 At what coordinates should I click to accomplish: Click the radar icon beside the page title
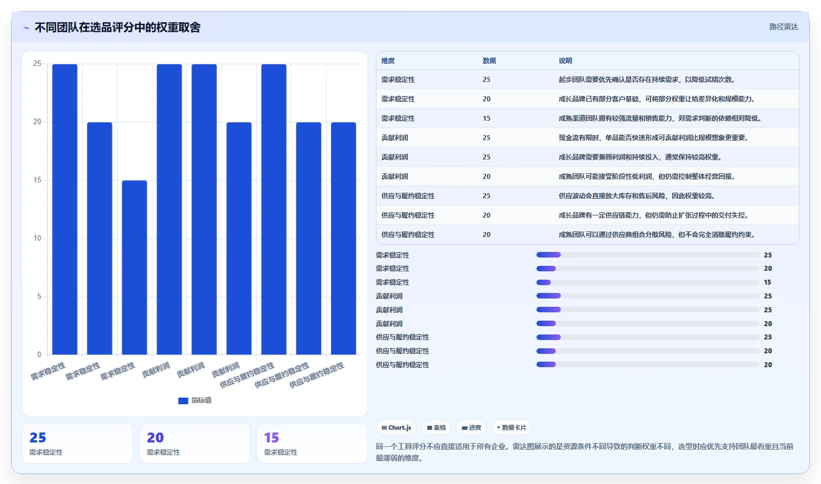pos(26,28)
